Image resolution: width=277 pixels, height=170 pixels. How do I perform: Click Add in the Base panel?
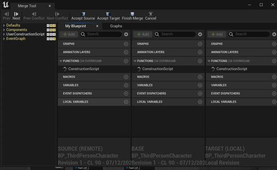(x=143, y=34)
